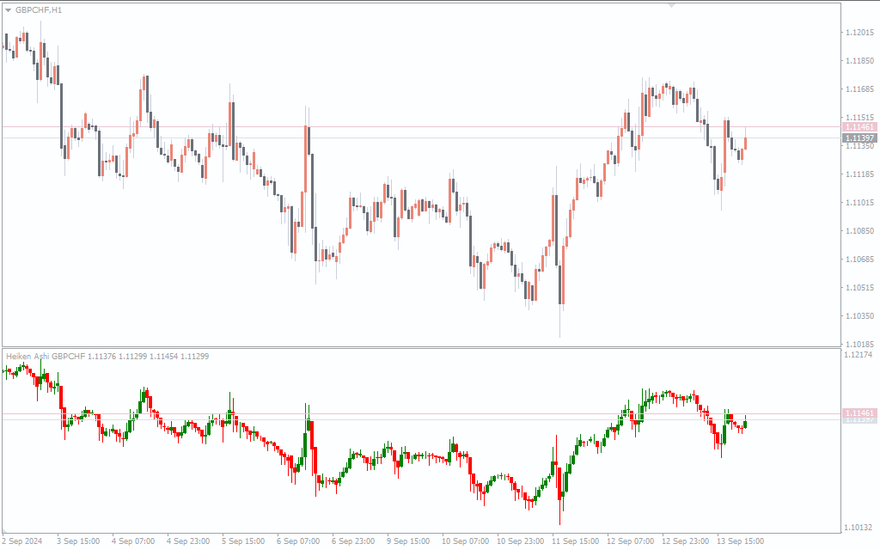Click the chart shift triangle marker at top
The width and height of the screenshot is (880, 550).
tap(671, 5)
